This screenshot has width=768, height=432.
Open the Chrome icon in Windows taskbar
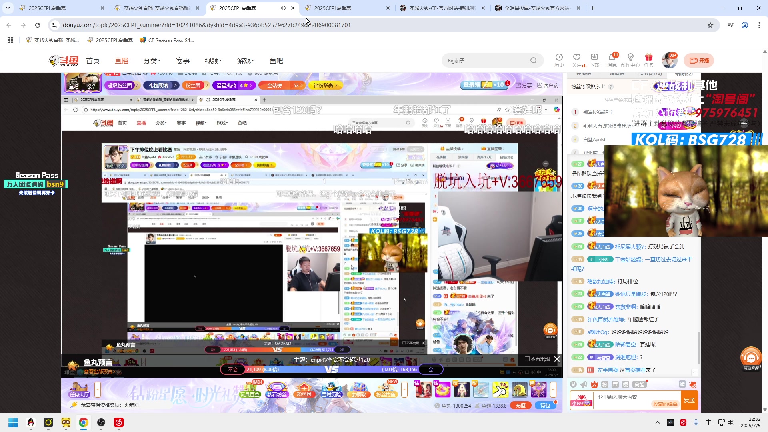83,422
